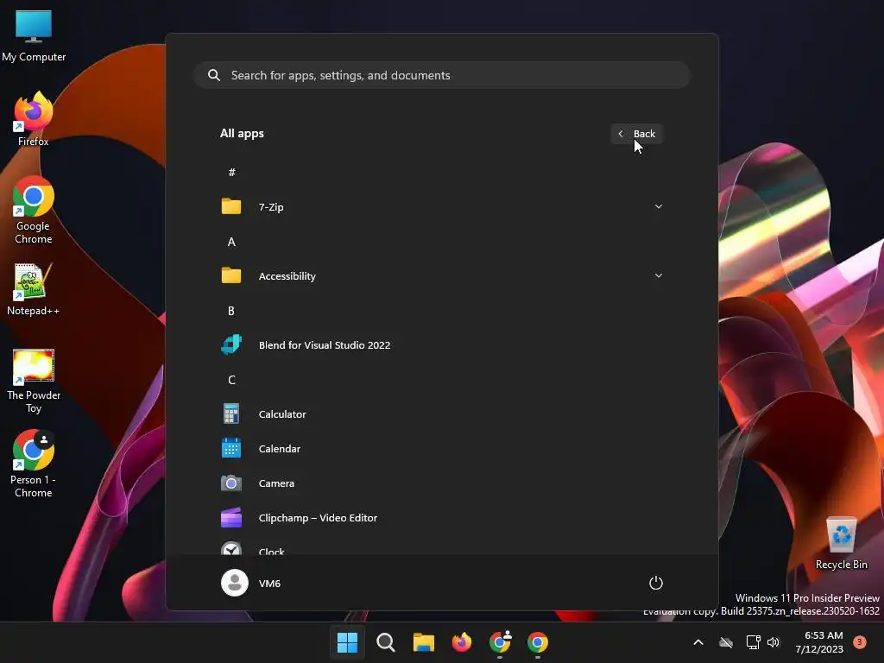Image resolution: width=884 pixels, height=663 pixels.
Task: Open the Calculator app icon
Action: pyautogui.click(x=231, y=414)
